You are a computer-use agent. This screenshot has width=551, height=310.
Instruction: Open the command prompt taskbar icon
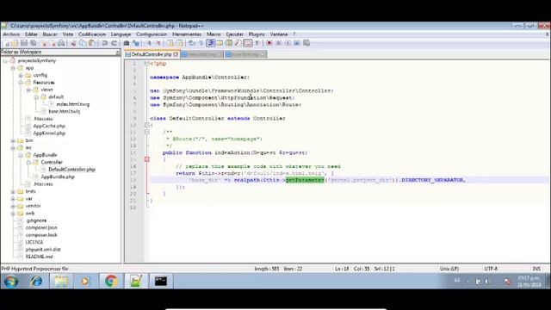coord(161,282)
